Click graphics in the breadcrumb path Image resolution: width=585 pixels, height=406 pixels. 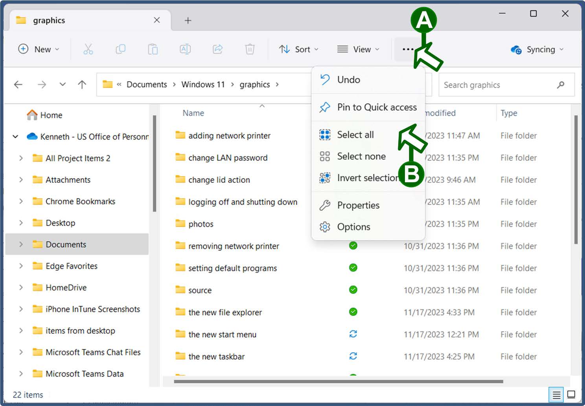pyautogui.click(x=255, y=85)
